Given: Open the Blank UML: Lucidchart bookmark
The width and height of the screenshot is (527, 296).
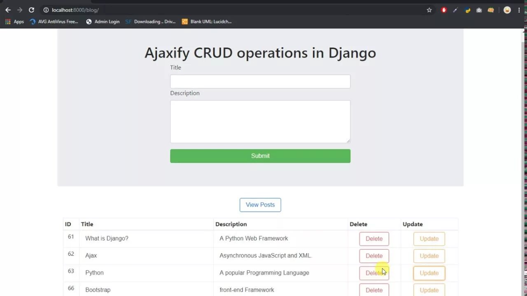Looking at the screenshot, I should 207,21.
